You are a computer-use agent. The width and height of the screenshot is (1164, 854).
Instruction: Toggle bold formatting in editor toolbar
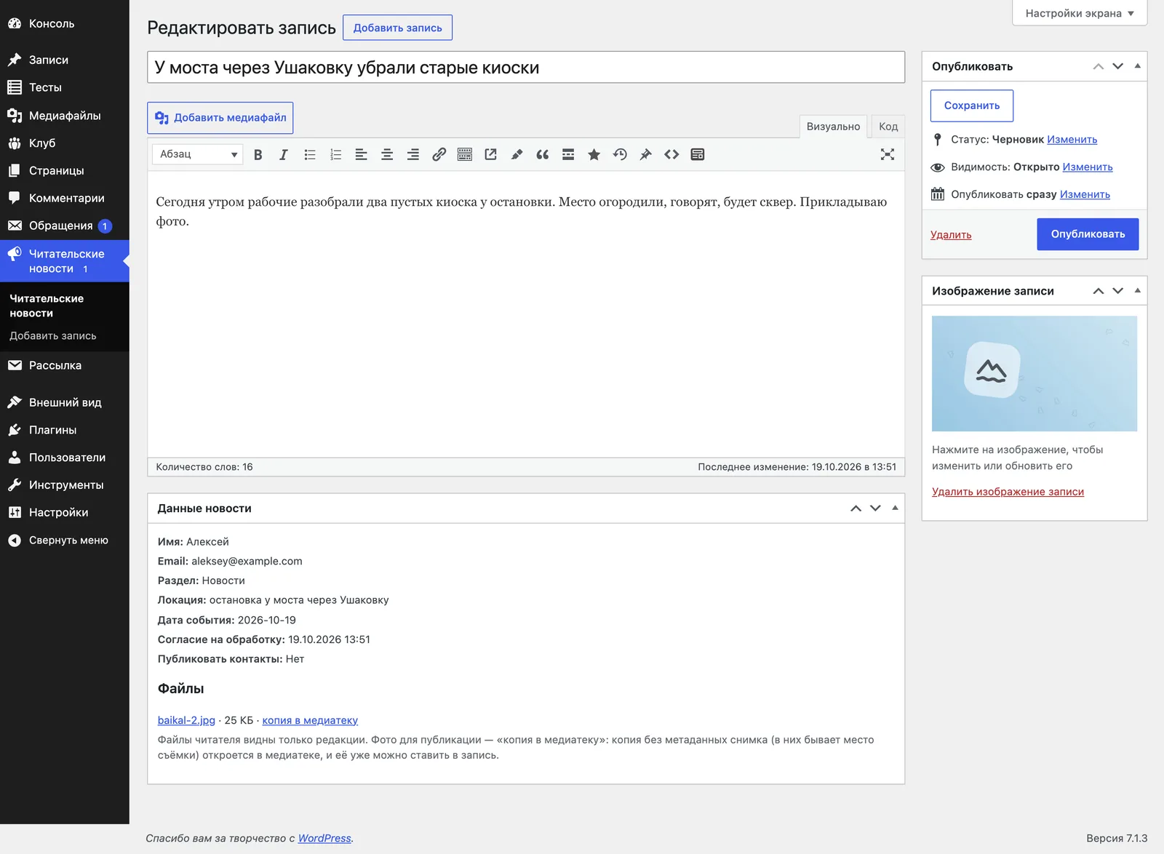258,154
